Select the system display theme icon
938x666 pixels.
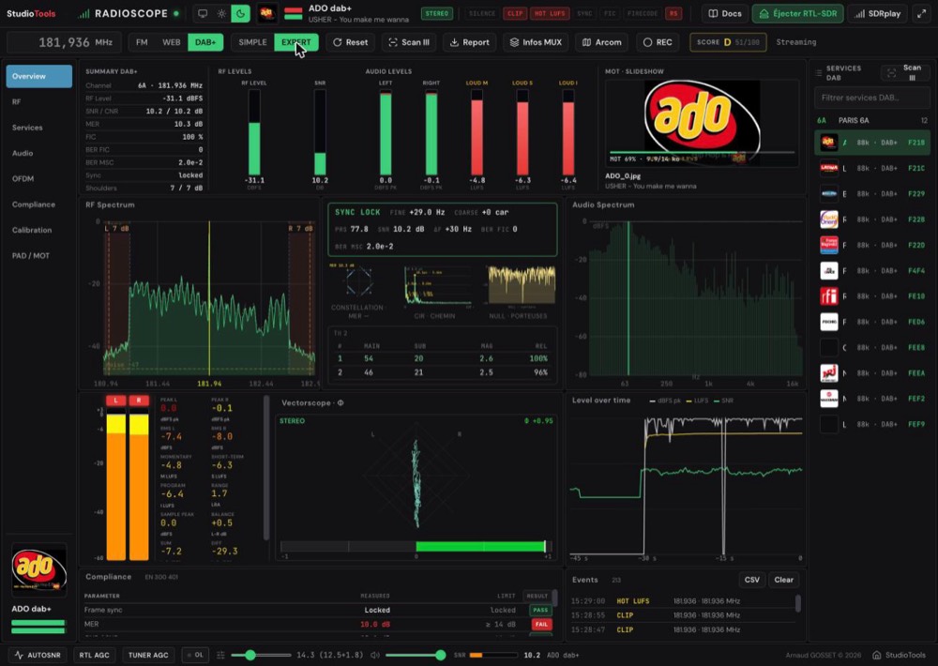pos(203,13)
